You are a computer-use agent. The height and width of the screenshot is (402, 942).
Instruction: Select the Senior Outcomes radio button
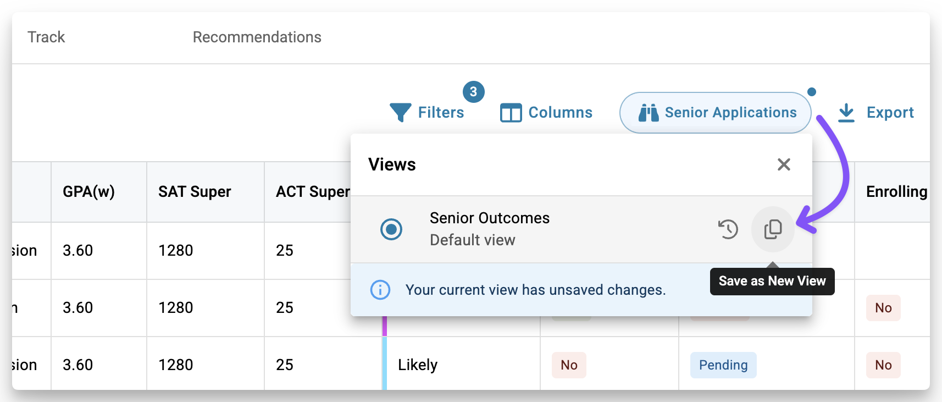391,229
